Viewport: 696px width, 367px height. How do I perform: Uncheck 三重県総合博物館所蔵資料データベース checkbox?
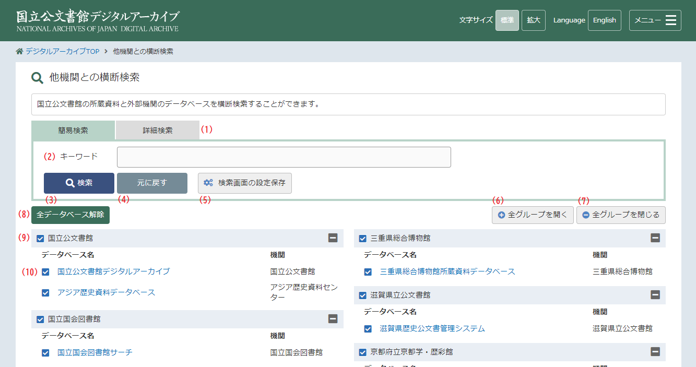click(x=368, y=272)
